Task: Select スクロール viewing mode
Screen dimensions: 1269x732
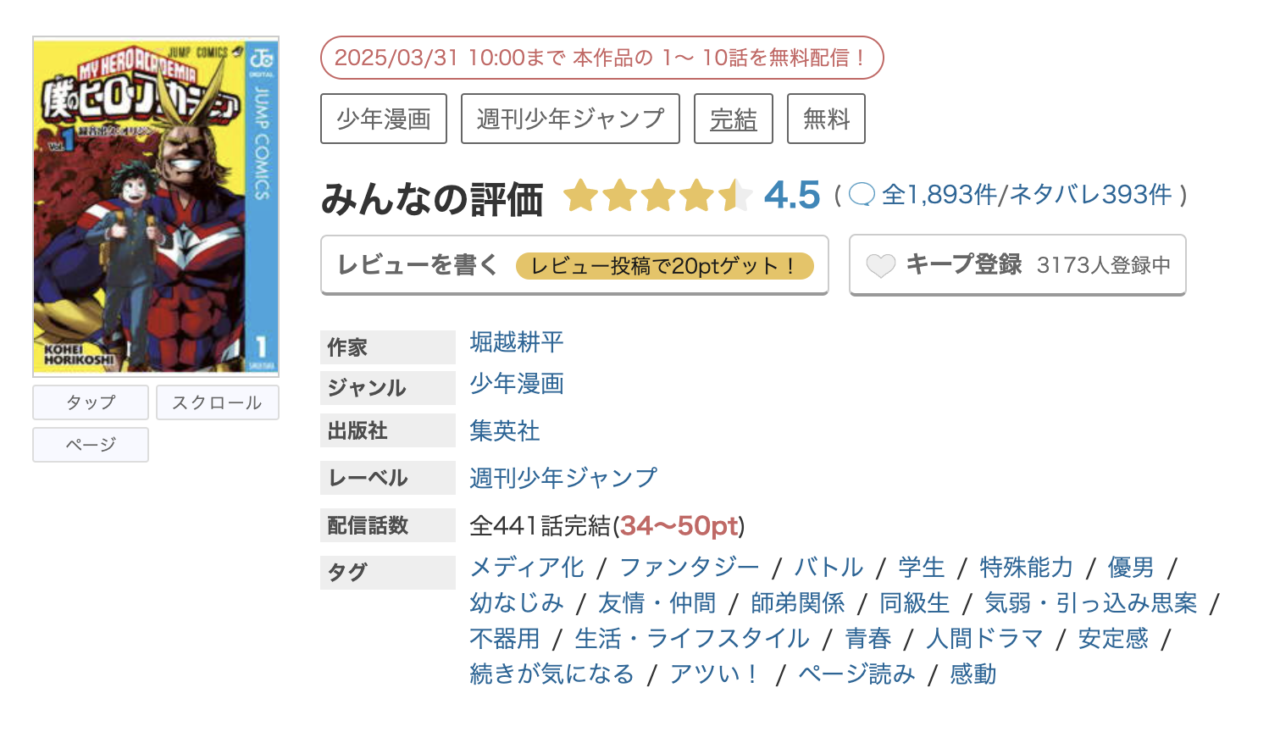Action: (217, 402)
